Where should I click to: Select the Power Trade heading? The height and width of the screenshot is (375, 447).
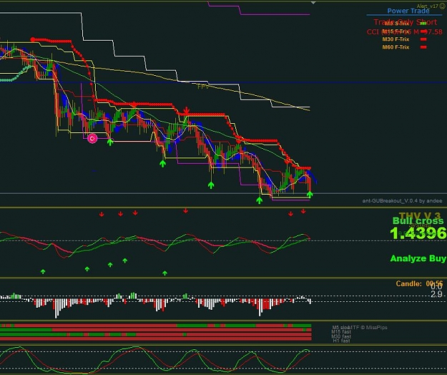point(408,11)
